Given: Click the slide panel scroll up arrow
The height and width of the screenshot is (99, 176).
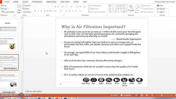Looking at the screenshot, I should pyautogui.click(x=22, y=18).
